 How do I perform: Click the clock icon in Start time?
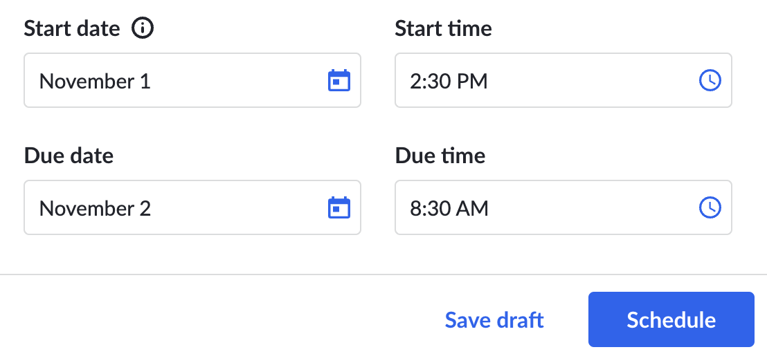coord(710,80)
